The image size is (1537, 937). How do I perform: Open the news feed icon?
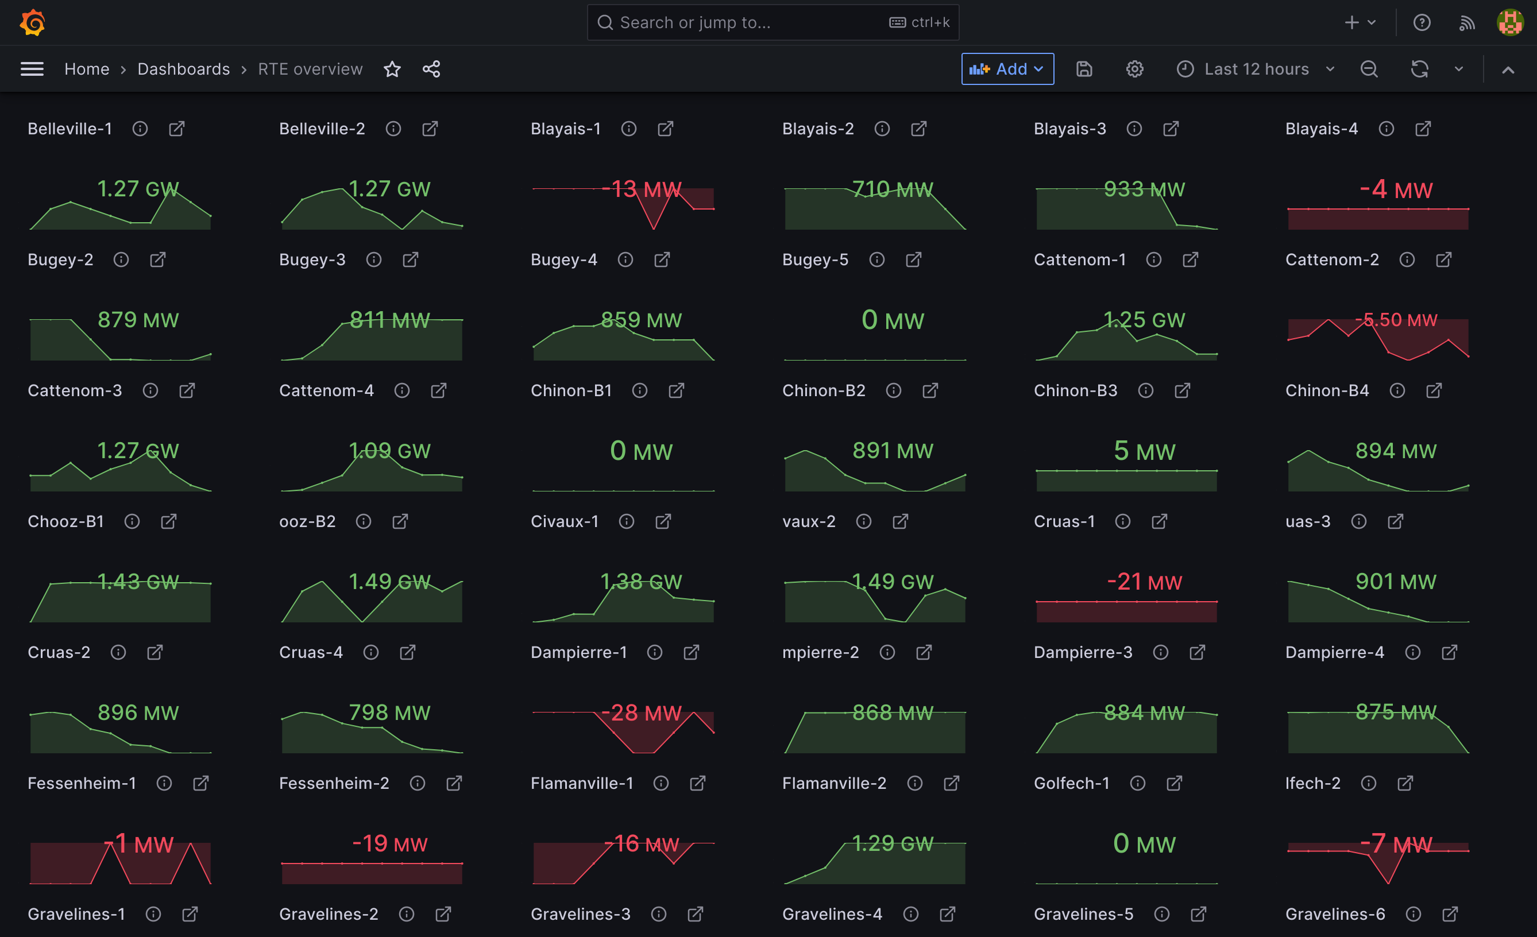(1467, 22)
